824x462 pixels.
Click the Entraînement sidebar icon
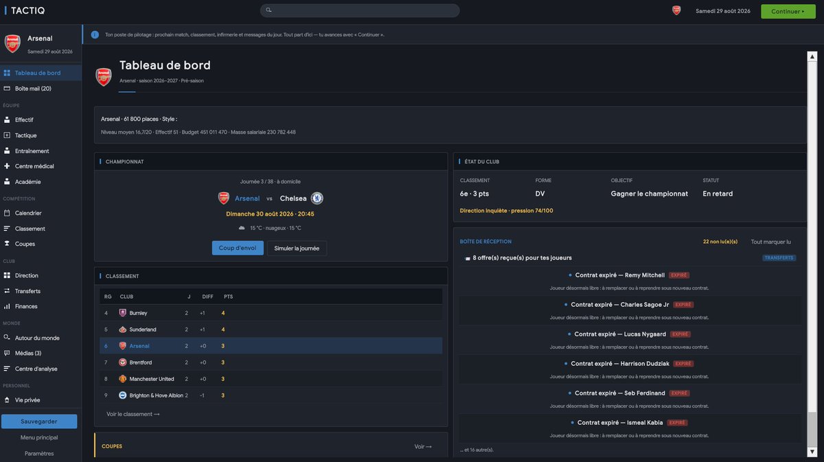click(x=7, y=151)
